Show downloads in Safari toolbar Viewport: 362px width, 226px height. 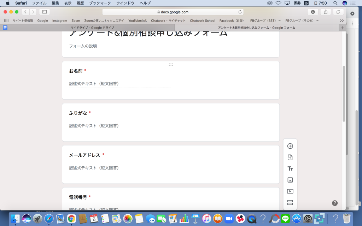[x=313, y=12]
